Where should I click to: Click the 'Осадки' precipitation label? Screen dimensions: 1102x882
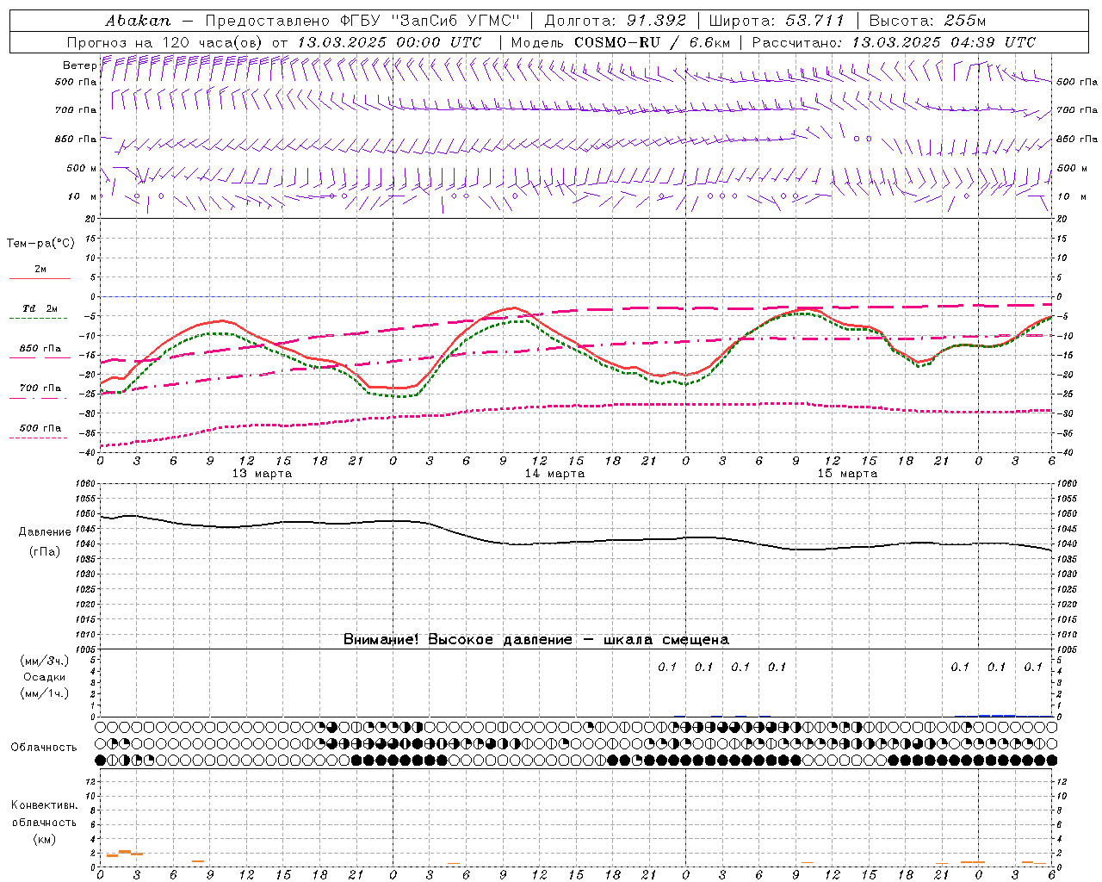45,677
